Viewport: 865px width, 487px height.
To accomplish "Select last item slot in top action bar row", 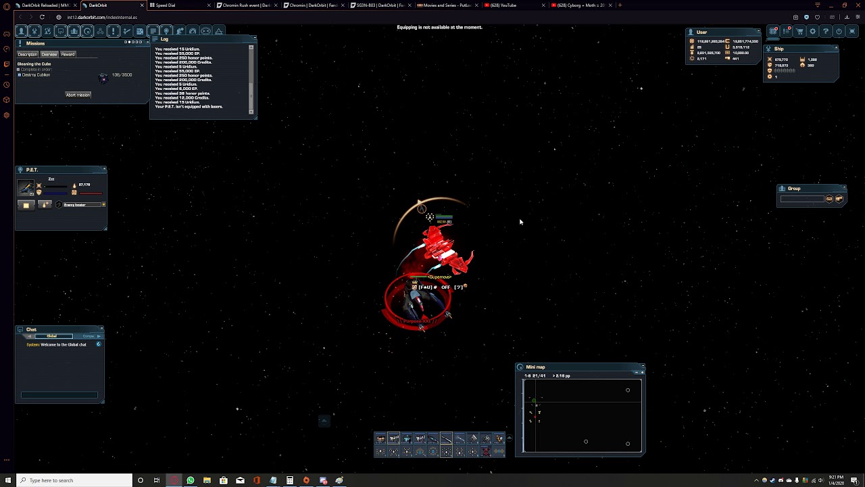I will [499, 438].
